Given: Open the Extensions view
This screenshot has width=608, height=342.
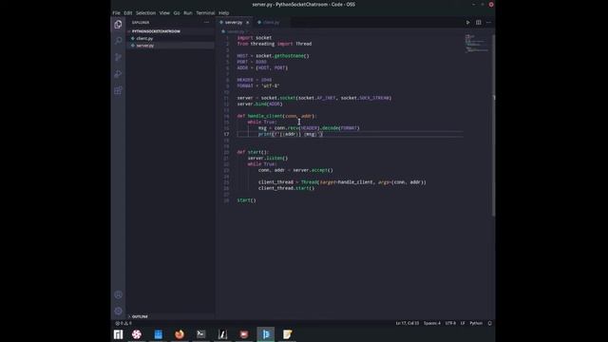Looking at the screenshot, I should click(x=118, y=91).
